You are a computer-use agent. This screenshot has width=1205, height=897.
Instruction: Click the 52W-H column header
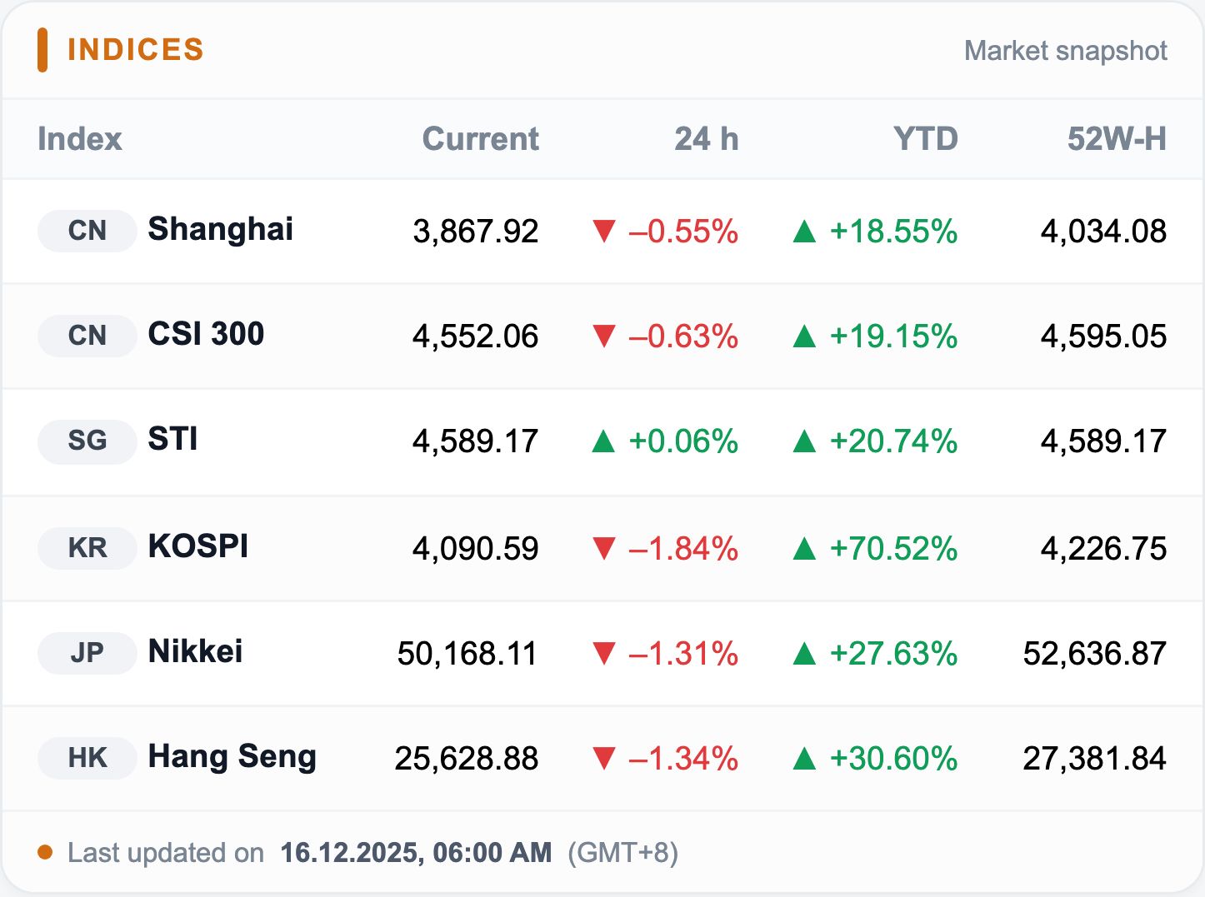1116,139
